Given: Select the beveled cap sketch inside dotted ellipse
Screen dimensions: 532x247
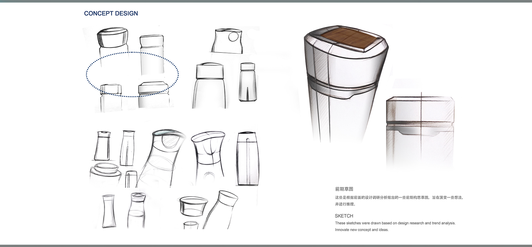Looking at the screenshot, I should pyautogui.click(x=153, y=88).
